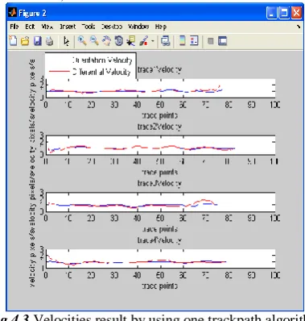Click the red Differential Velocity legend line
The height and width of the screenshot is (321, 305).
(x=59, y=72)
